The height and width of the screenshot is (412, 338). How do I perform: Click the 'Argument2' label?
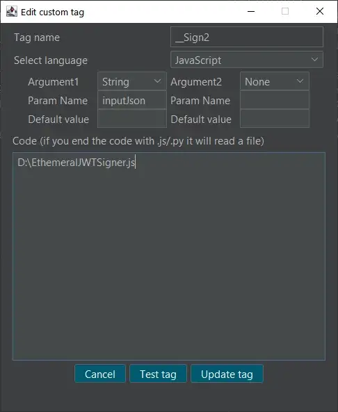pyautogui.click(x=196, y=82)
